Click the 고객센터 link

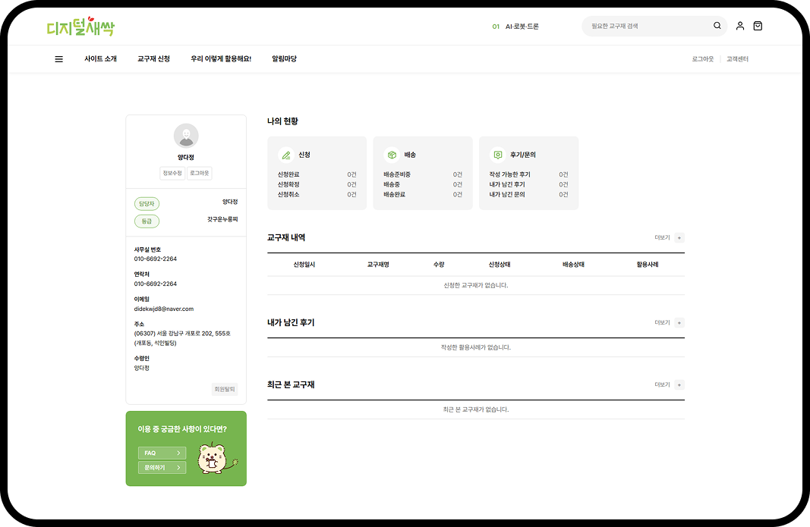[x=737, y=59]
